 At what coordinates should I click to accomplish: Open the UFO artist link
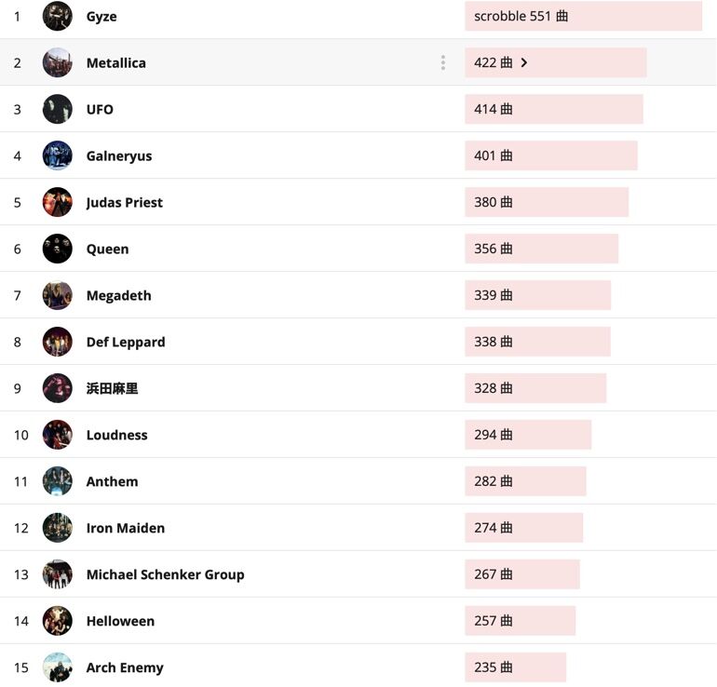pos(100,109)
